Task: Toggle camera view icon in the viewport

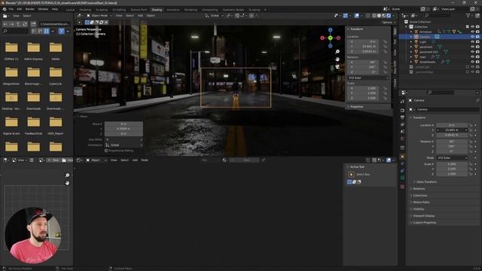Action: (x=337, y=66)
